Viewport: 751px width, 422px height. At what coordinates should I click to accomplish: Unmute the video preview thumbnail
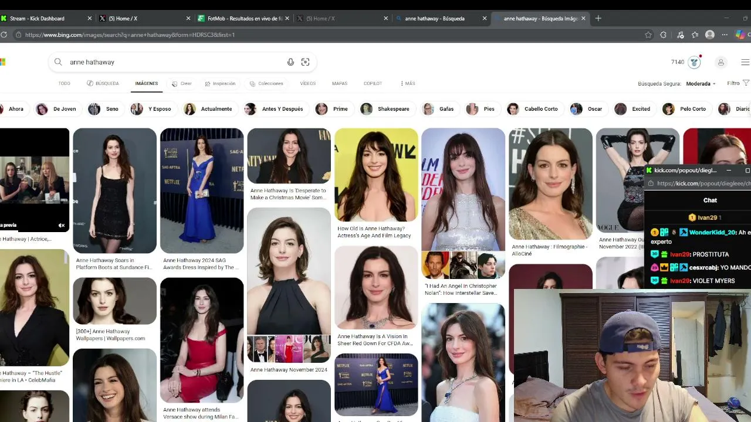click(x=62, y=225)
